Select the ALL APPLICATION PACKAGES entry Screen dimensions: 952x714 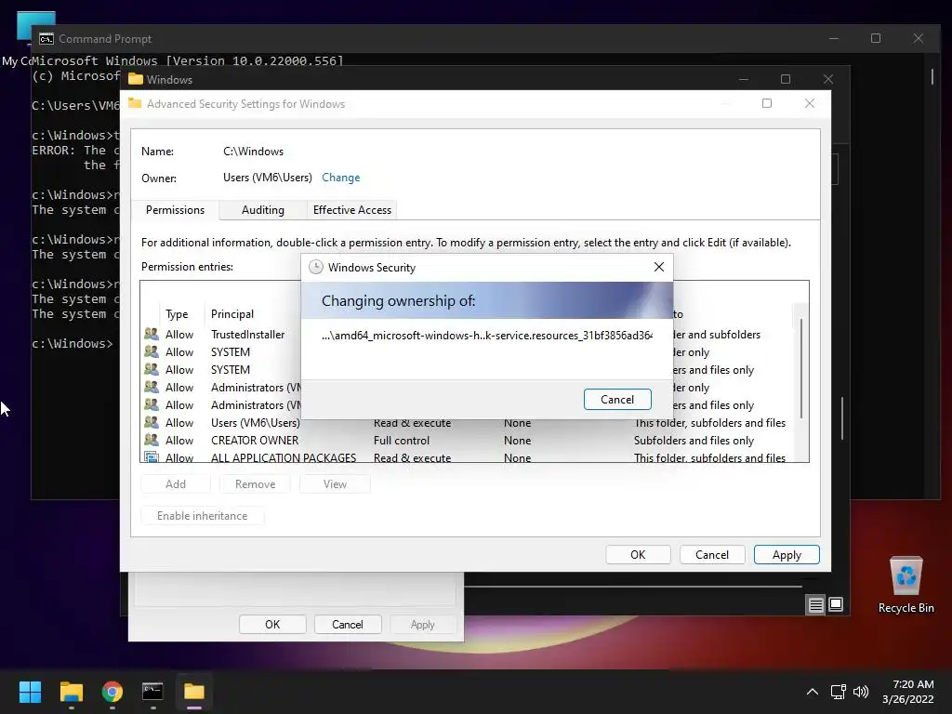click(x=465, y=457)
